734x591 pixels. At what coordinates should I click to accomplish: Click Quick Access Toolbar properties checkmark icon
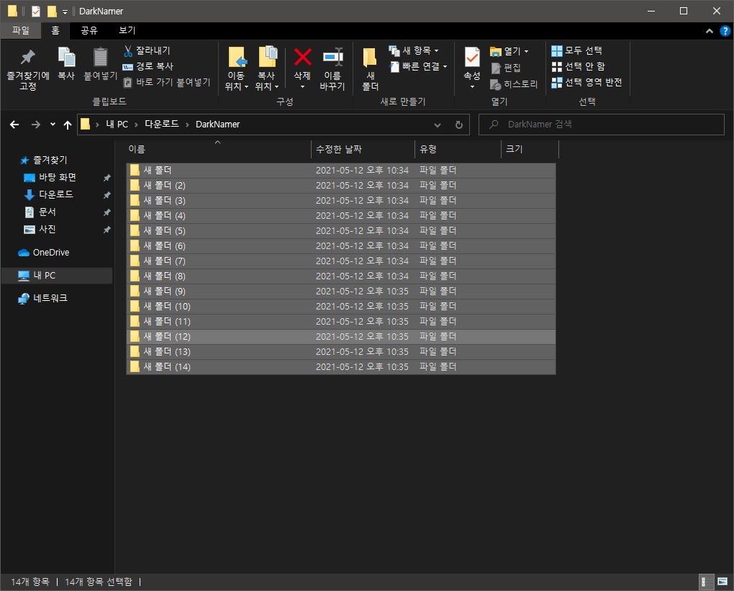(x=35, y=12)
